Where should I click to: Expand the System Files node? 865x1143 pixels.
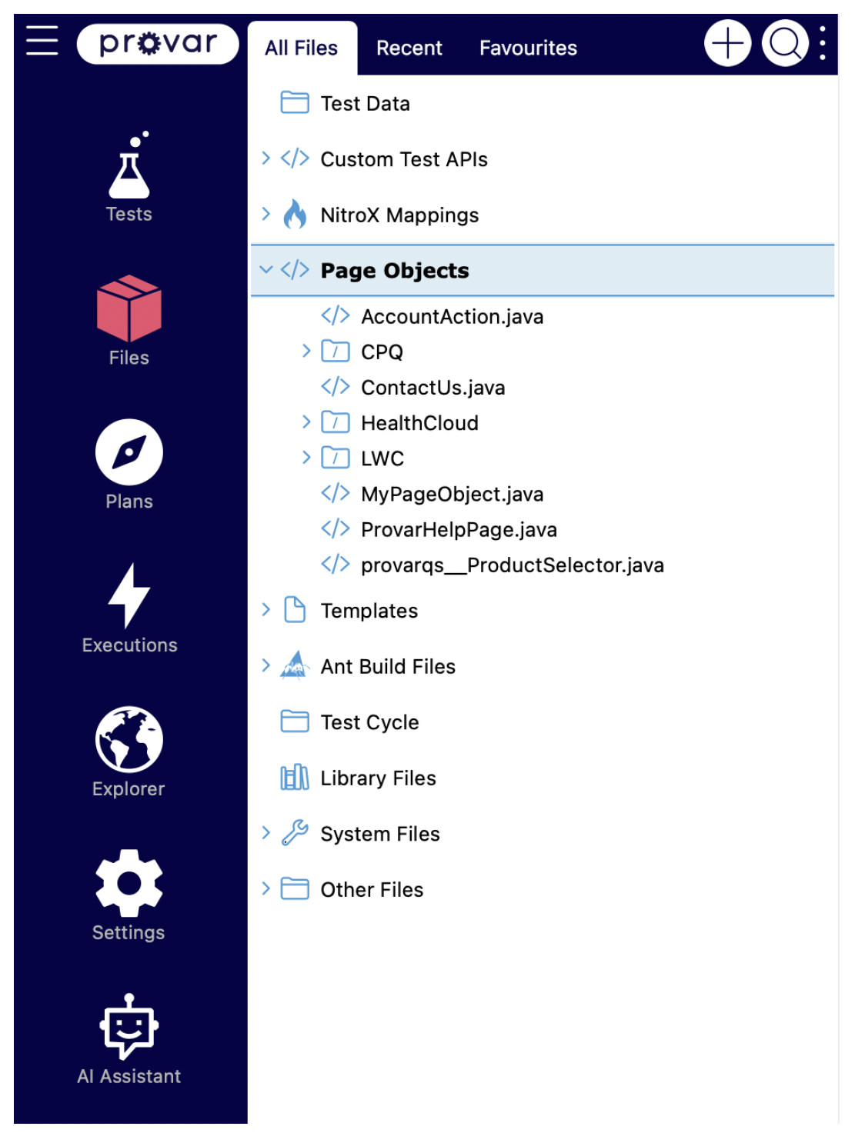pos(266,833)
